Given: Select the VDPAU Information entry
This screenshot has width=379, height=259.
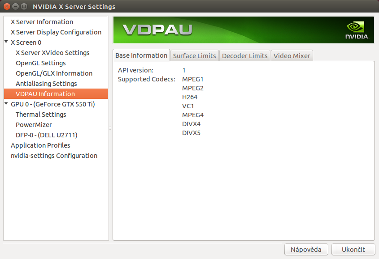Looking at the screenshot, I should [x=56, y=94].
